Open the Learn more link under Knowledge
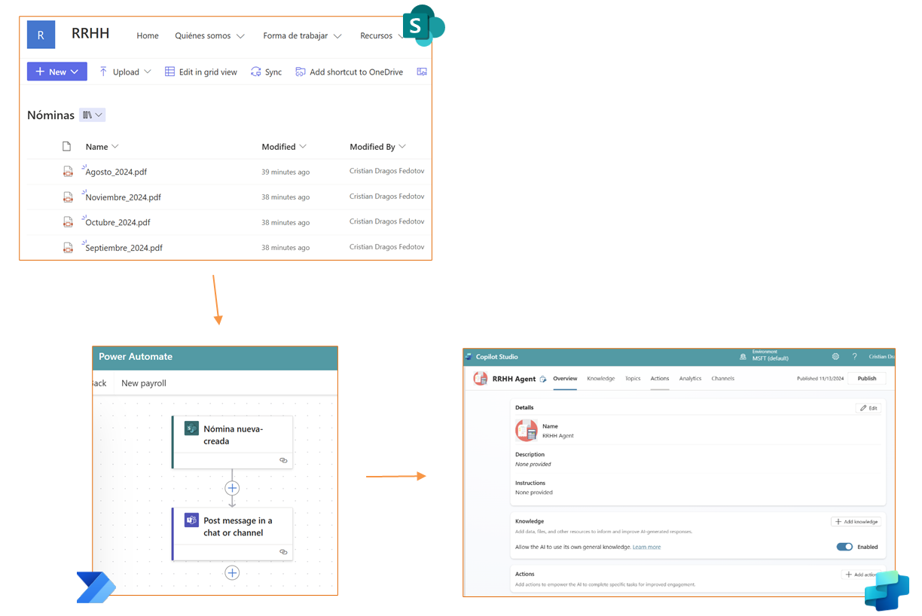This screenshot has height=616, width=922. pos(646,547)
